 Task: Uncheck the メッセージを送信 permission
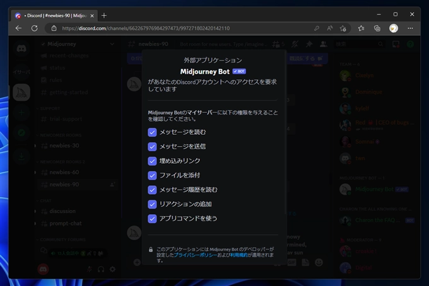(x=152, y=147)
